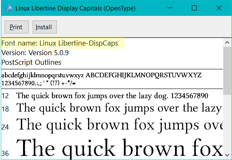Minimize the font viewer window

[170, 8]
